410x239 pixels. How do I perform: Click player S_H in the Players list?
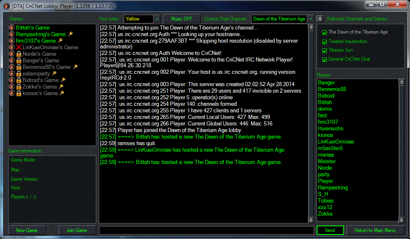[323, 194]
